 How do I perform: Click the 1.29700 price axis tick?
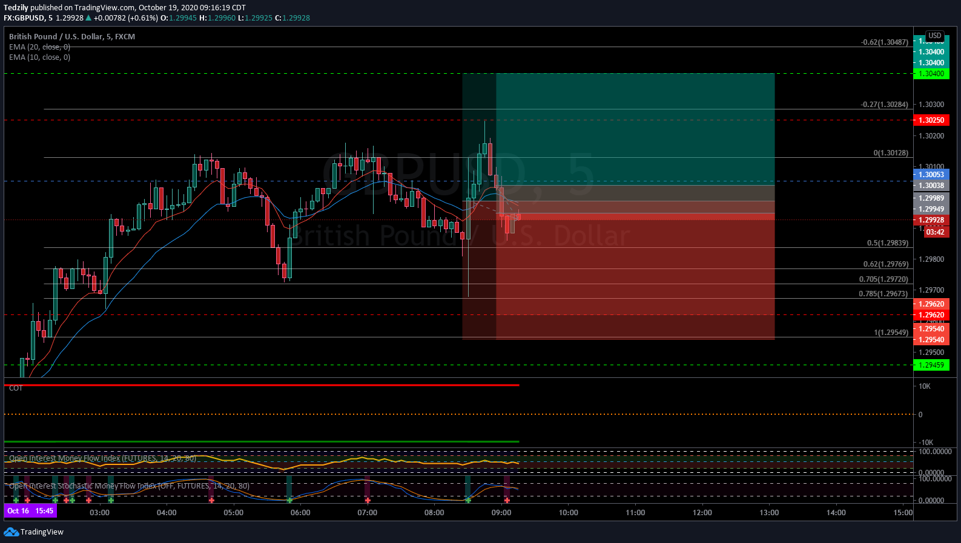pyautogui.click(x=931, y=290)
